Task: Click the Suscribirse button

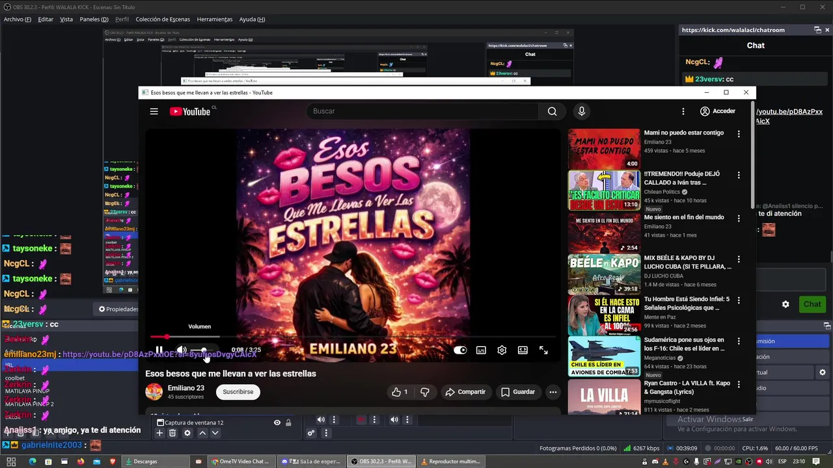Action: point(238,392)
